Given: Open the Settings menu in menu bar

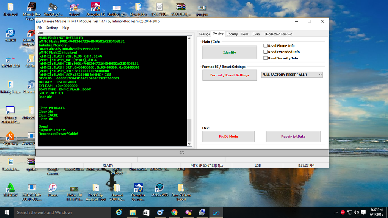Looking at the screenshot, I should [x=52, y=28].
